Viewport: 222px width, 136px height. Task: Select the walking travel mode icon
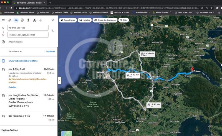pyautogui.click(x=28, y=20)
